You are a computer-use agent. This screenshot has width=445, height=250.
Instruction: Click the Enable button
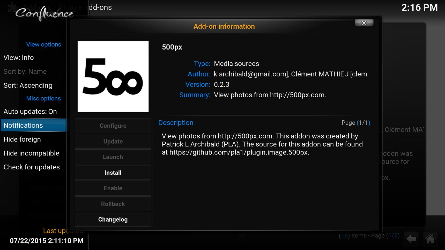(113, 188)
